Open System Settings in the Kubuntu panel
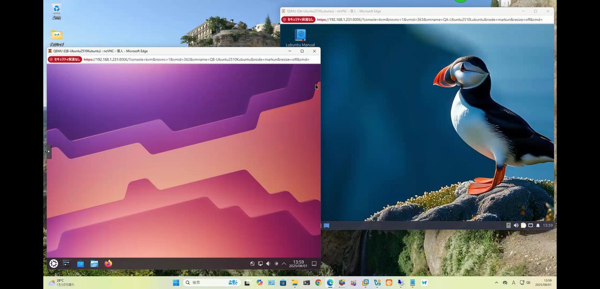 point(66,263)
